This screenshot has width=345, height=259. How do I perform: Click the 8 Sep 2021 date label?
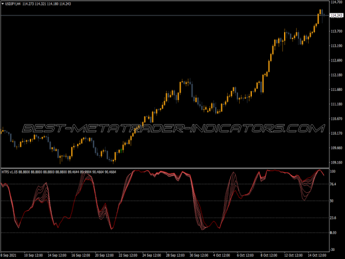click(x=9, y=256)
